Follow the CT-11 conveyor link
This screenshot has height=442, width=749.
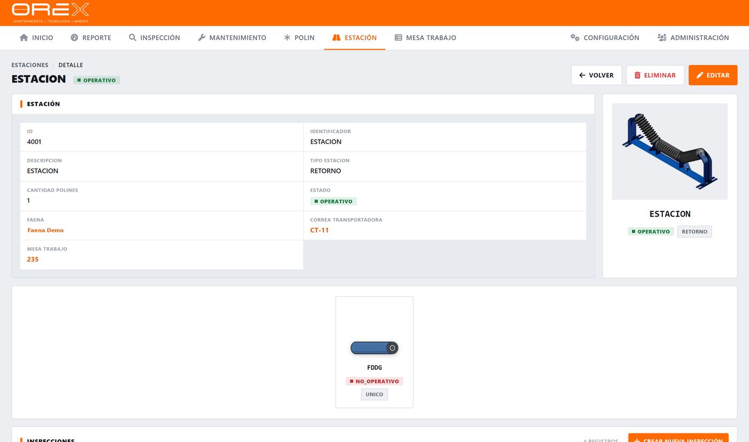coord(319,230)
